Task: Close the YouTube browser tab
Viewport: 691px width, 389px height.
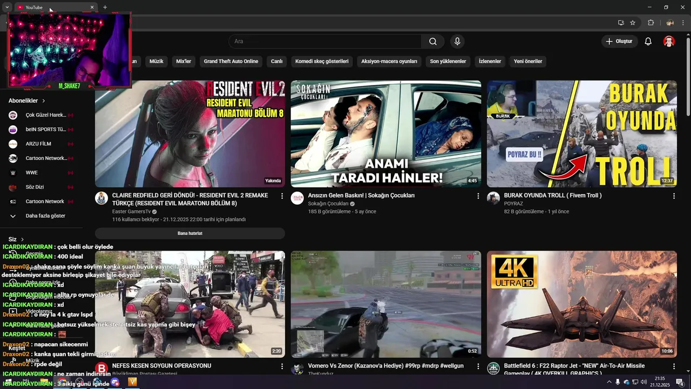Action: 92,7
